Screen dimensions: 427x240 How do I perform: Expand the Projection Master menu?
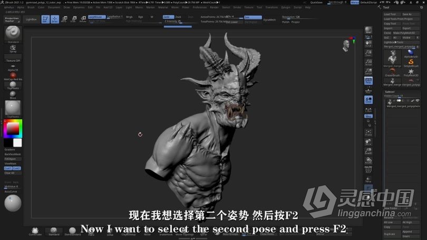click(x=12, y=20)
